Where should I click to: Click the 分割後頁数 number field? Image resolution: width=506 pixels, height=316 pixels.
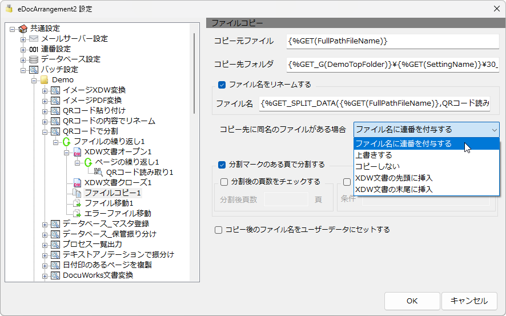(286, 199)
